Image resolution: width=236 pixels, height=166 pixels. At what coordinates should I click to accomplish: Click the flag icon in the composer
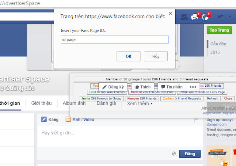[x=196, y=120]
